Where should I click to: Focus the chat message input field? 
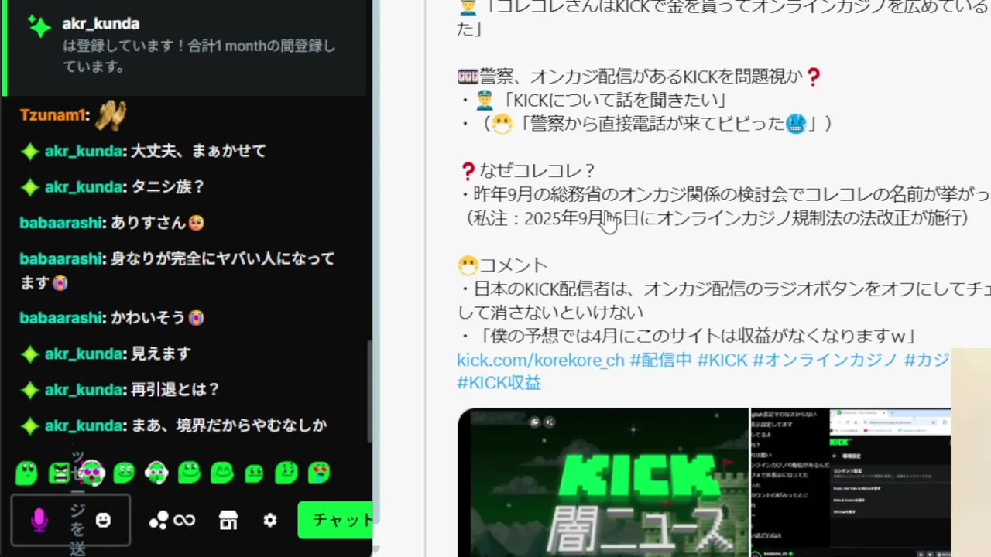(71, 521)
